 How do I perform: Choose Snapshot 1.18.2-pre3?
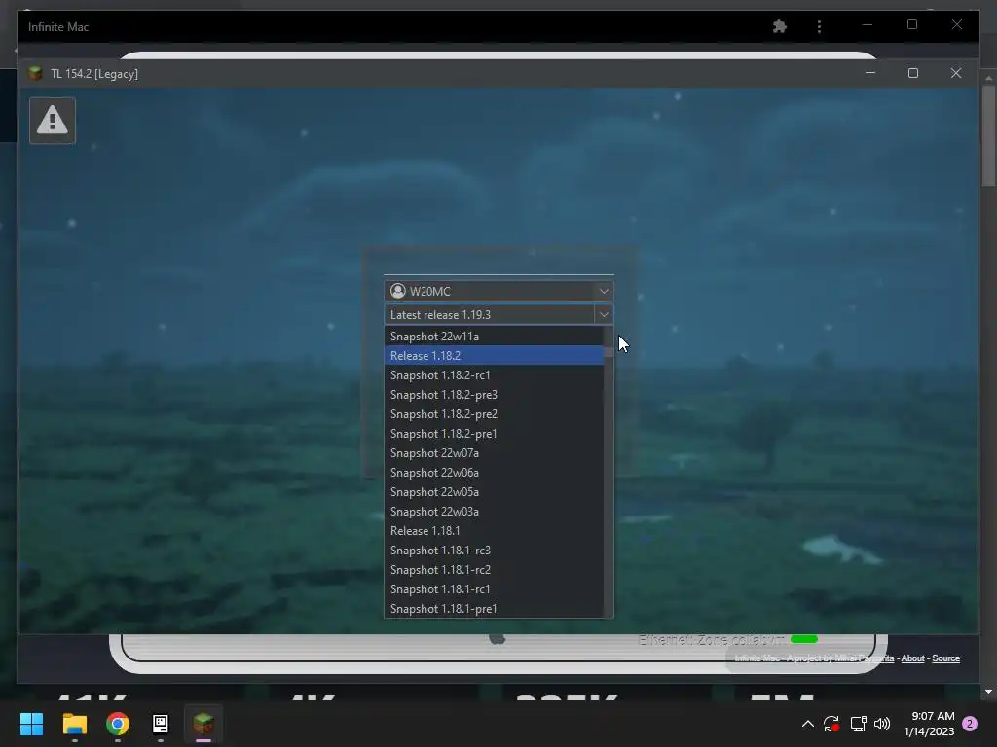(x=494, y=395)
